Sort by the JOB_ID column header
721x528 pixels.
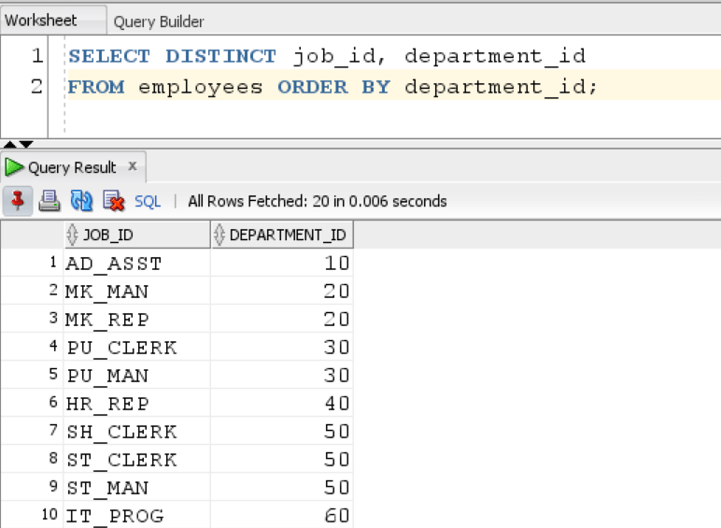[137, 235]
